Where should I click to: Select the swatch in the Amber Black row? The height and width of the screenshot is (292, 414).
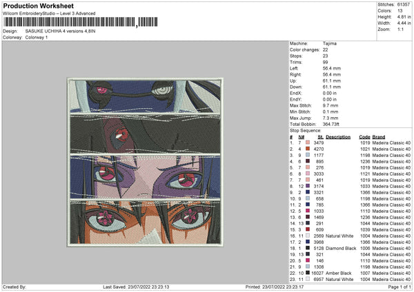[308, 273]
